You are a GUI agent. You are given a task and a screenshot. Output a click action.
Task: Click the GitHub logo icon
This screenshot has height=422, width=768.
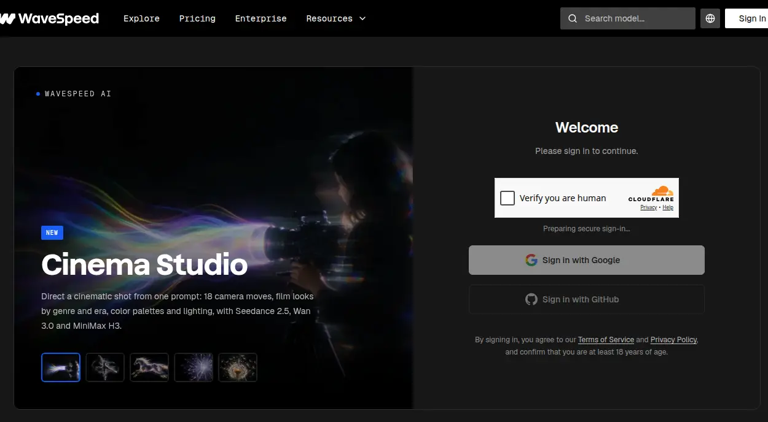pos(531,299)
